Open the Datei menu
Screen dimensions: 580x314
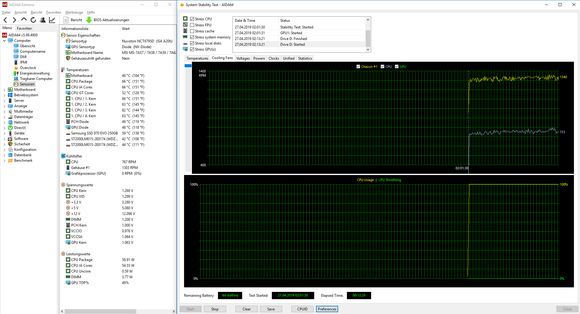click(x=6, y=12)
